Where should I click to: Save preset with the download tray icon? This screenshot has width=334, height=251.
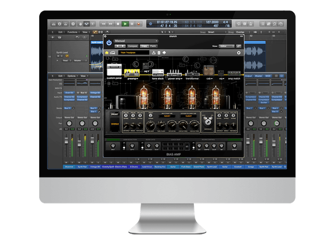coord(154,53)
